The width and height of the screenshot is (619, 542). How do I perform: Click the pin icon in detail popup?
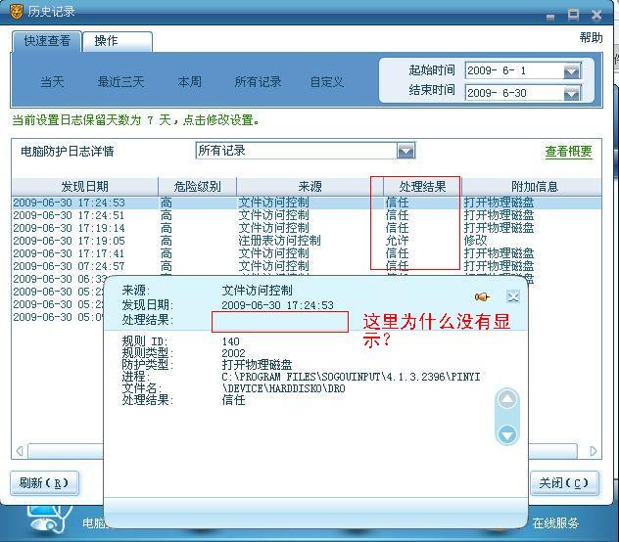(482, 296)
